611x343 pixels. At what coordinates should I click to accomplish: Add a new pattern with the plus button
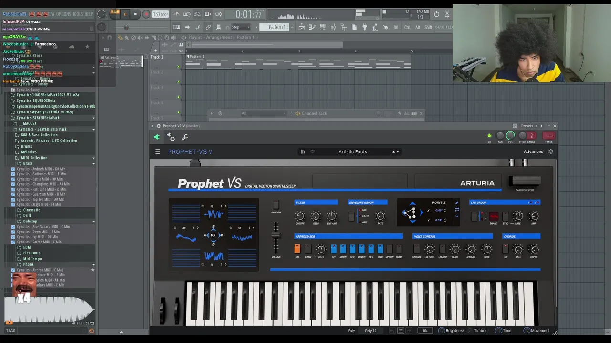point(291,27)
